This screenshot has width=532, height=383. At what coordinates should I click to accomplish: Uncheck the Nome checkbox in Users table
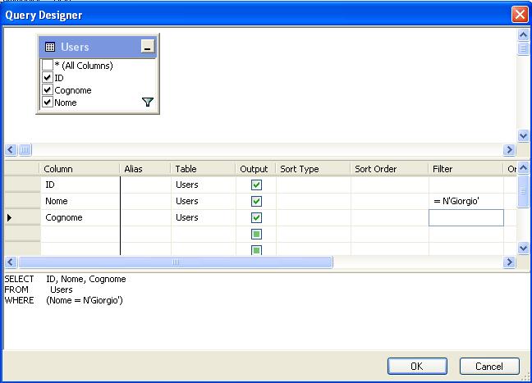coord(48,102)
